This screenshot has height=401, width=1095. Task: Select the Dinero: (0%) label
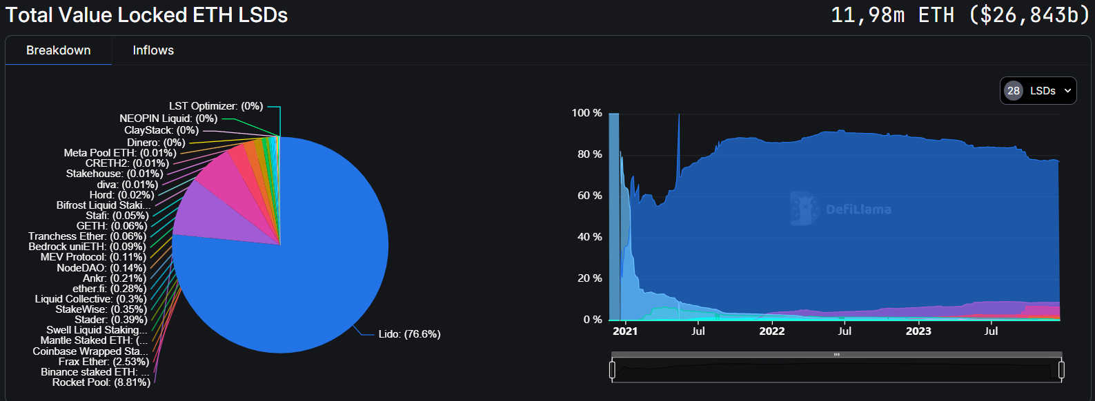(156, 143)
